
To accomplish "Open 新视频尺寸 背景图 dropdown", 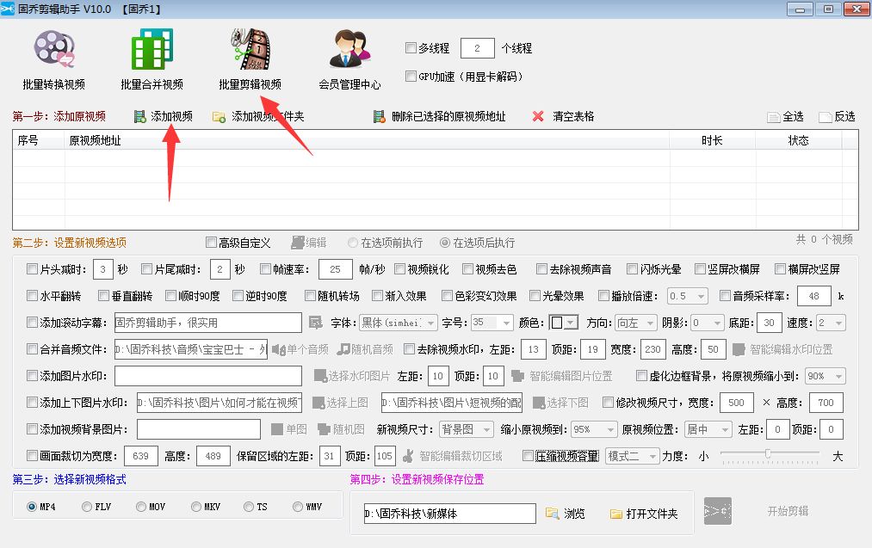I will [x=466, y=429].
